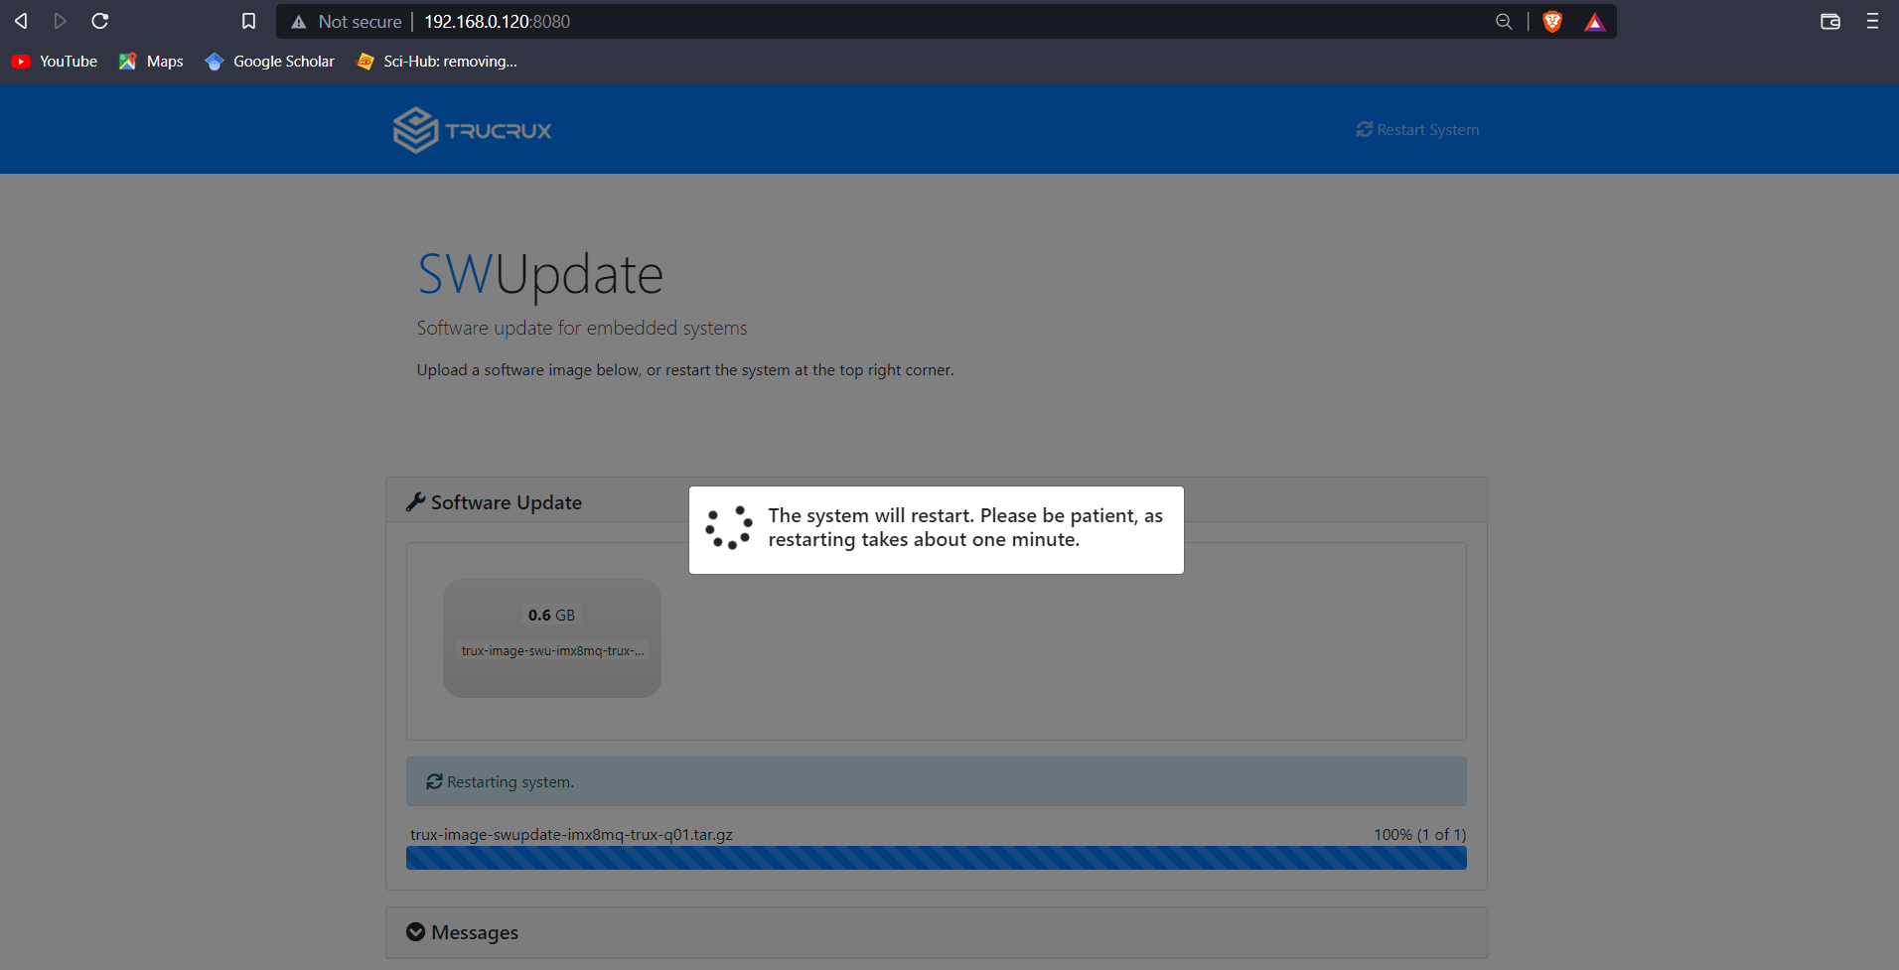The height and width of the screenshot is (970, 1899).
Task: Click the system will restart message text
Action: tap(965, 527)
